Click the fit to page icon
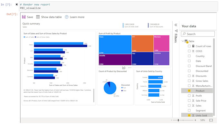Viewport: 219px width, 124px height. pos(211,120)
